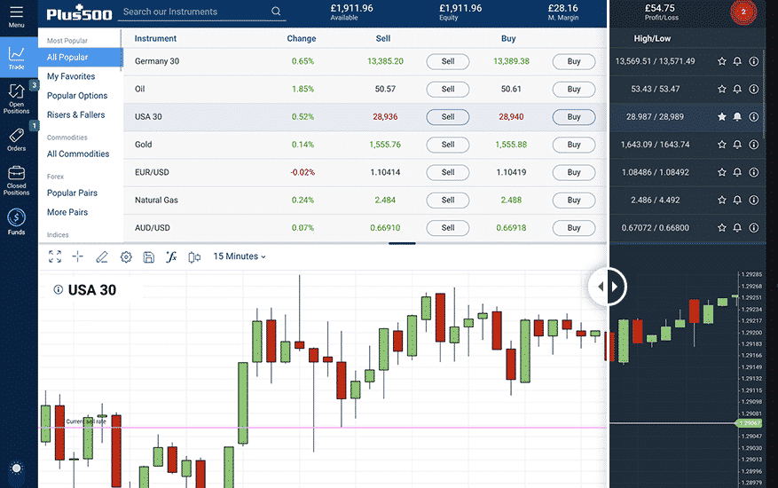Image resolution: width=778 pixels, height=488 pixels.
Task: Set alert bell for Oil
Action: tap(737, 89)
